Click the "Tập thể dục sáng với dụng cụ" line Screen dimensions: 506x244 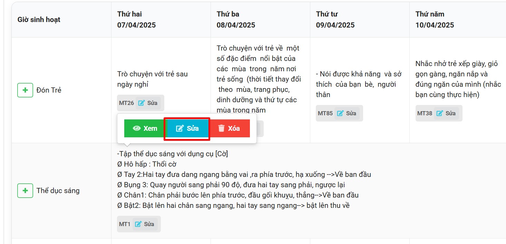(173, 154)
